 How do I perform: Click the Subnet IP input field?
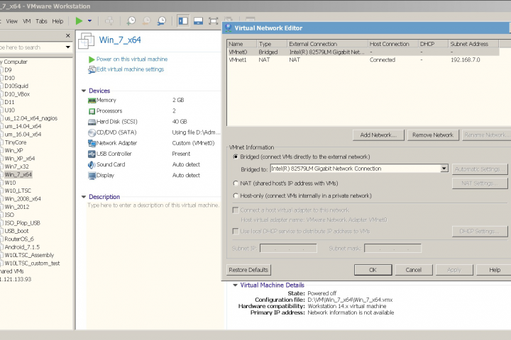click(288, 249)
